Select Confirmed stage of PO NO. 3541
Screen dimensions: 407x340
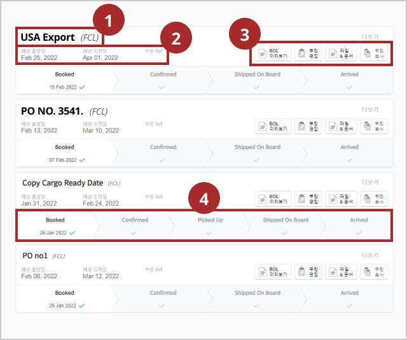coord(163,153)
